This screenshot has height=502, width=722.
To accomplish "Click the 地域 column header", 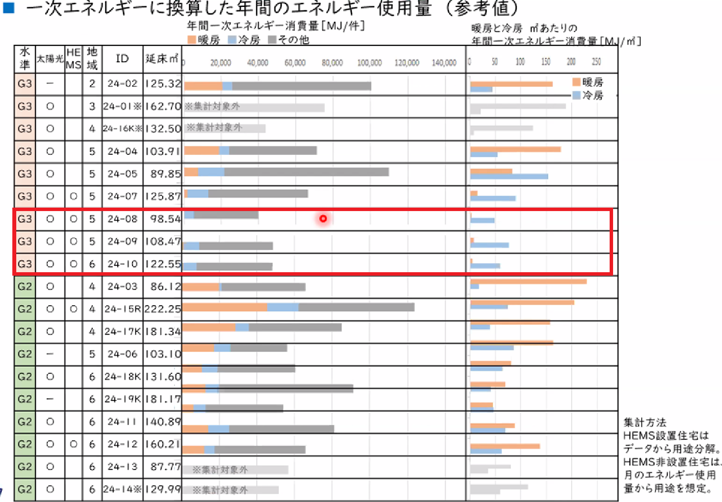I will coord(92,59).
